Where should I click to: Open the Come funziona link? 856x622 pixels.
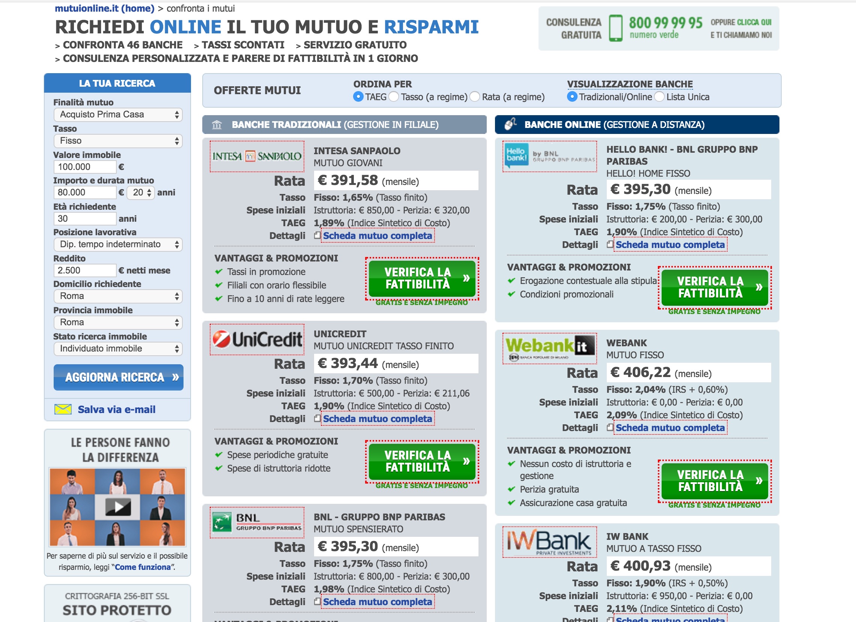click(x=143, y=567)
